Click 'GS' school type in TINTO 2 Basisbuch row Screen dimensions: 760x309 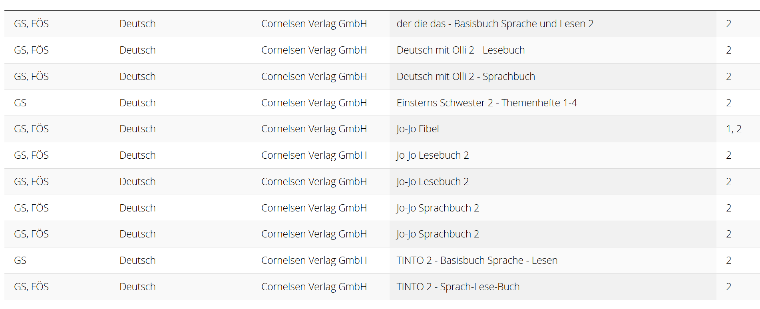(20, 261)
